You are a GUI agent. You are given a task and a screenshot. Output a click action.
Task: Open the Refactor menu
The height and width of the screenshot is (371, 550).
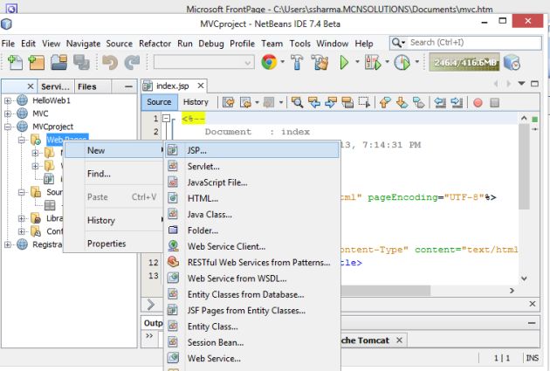(155, 44)
